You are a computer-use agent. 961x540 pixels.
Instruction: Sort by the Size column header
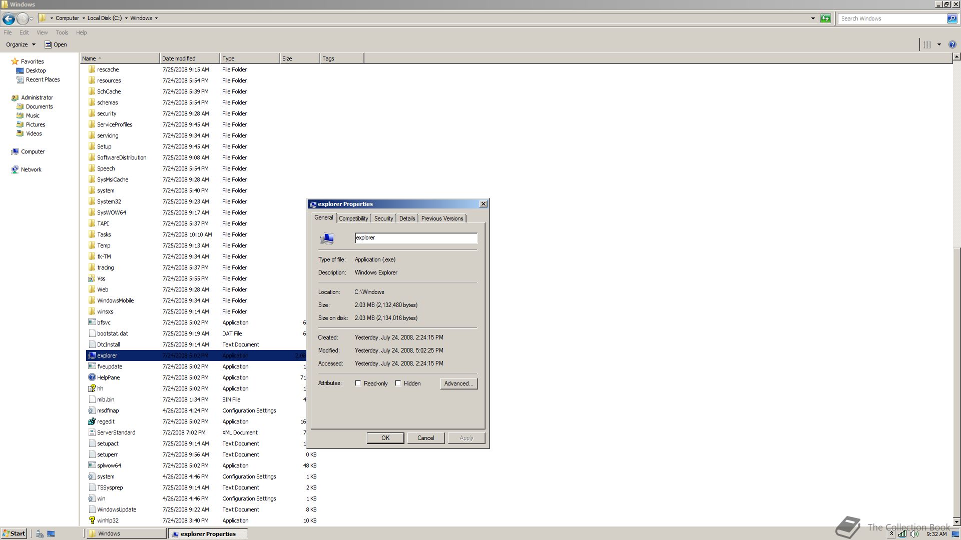pyautogui.click(x=300, y=58)
